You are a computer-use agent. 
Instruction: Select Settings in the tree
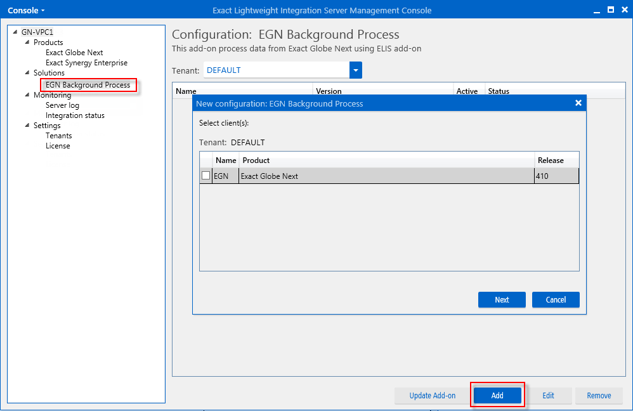[47, 126]
